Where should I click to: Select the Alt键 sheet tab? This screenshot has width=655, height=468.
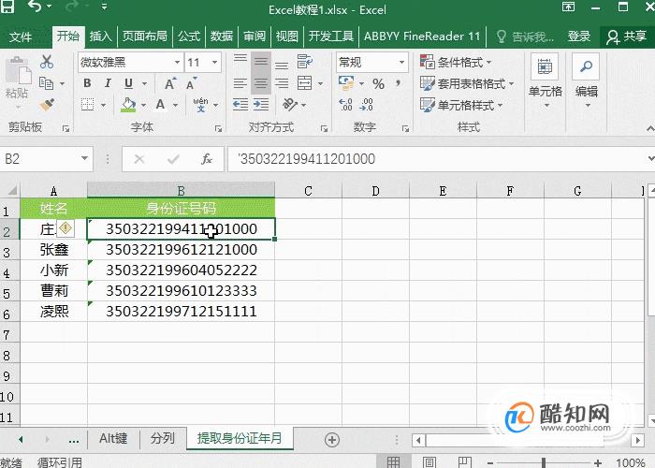coord(113,438)
